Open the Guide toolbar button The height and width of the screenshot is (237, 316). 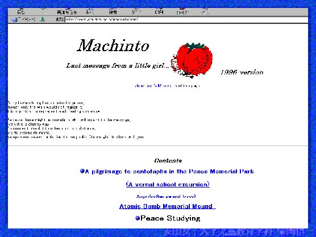click(136, 12)
